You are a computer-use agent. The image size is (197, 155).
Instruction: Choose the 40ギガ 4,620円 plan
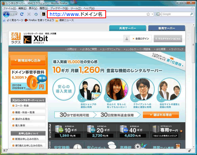(x=133, y=131)
